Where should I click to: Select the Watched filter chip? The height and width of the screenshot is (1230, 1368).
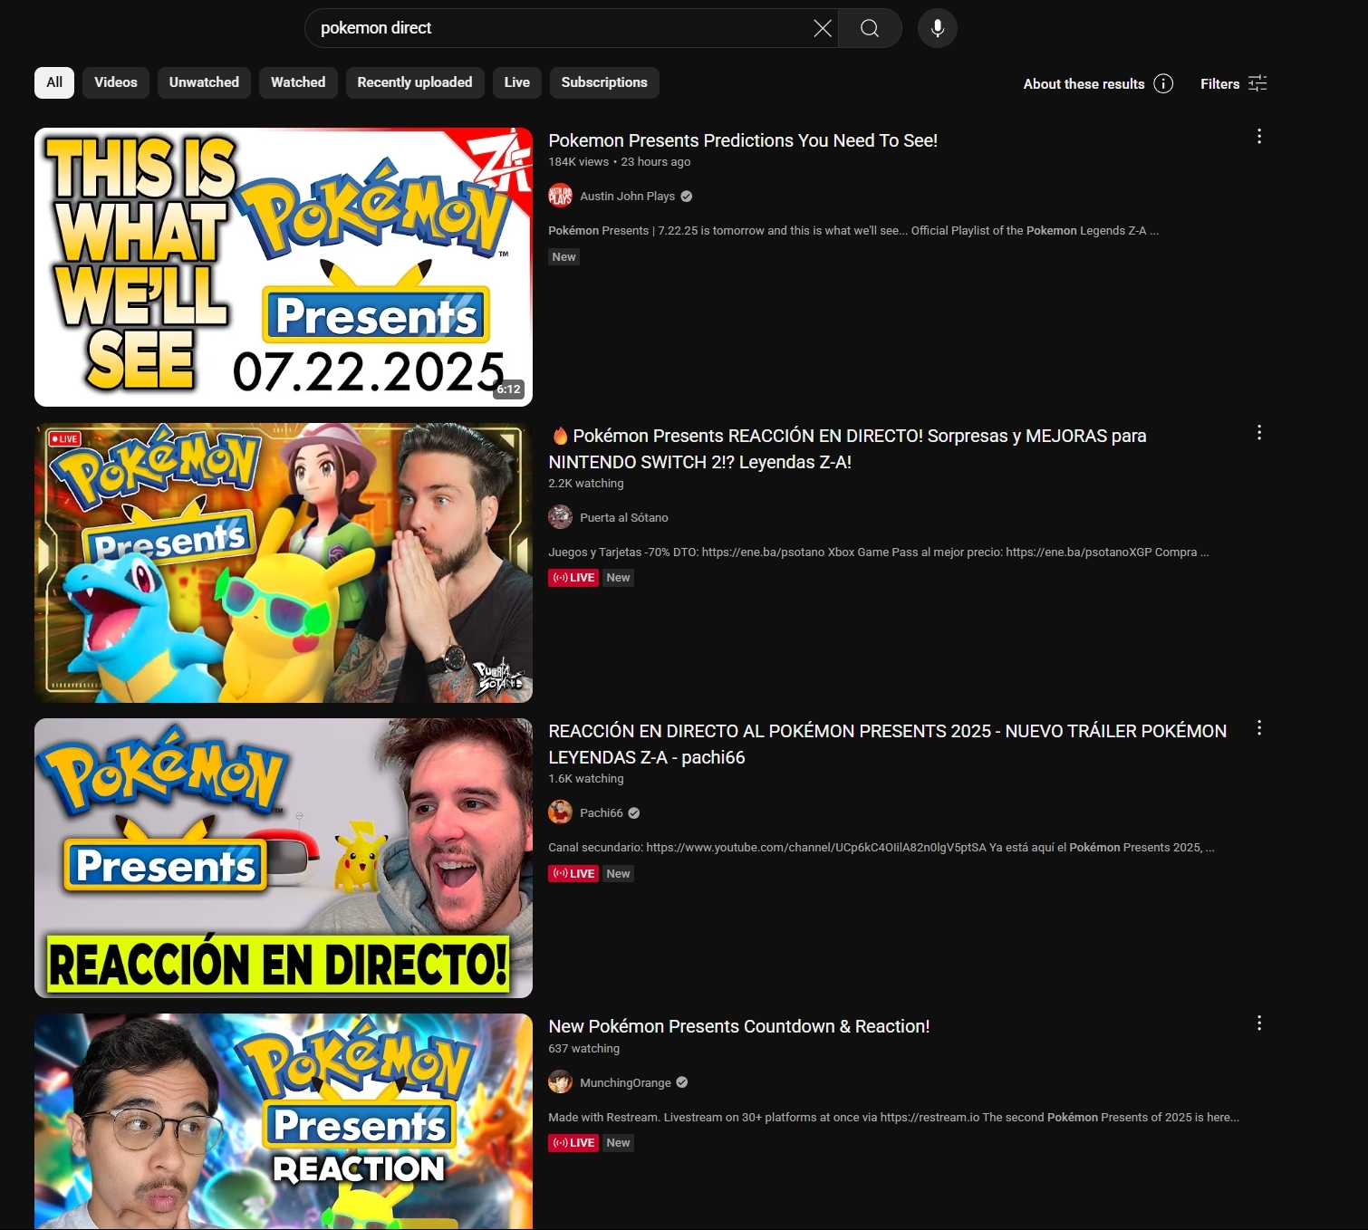[x=298, y=82]
